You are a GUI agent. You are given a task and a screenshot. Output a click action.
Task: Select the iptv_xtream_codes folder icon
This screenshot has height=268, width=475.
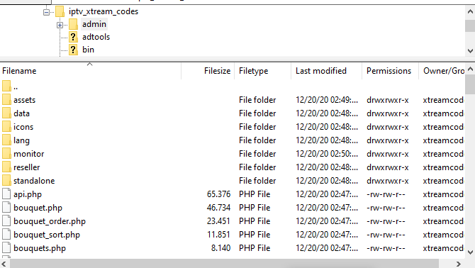tap(60, 11)
